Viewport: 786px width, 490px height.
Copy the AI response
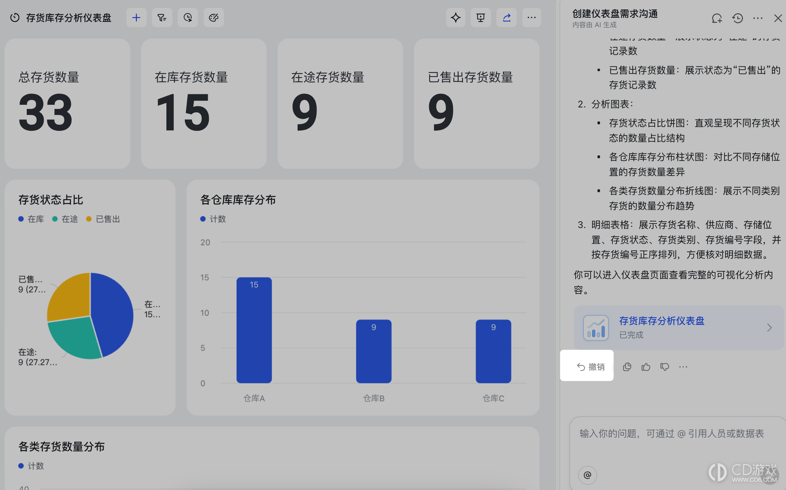coord(627,367)
